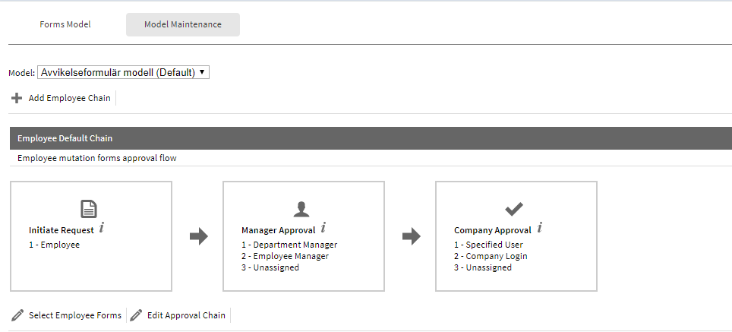Click the Specified User entry in Company Approval
This screenshot has width=732, height=332.
point(489,245)
